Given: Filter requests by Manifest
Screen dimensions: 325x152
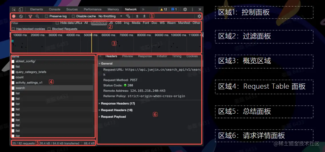Looking at the screenshot, I should [x=184, y=23].
